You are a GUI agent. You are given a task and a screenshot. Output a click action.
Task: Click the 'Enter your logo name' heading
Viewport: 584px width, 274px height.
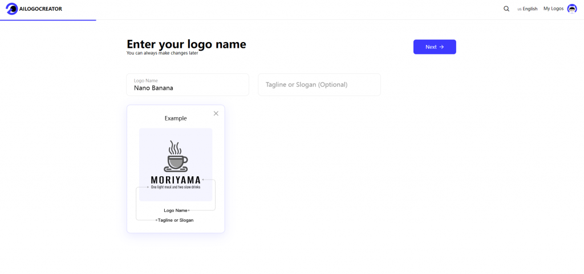(186, 44)
